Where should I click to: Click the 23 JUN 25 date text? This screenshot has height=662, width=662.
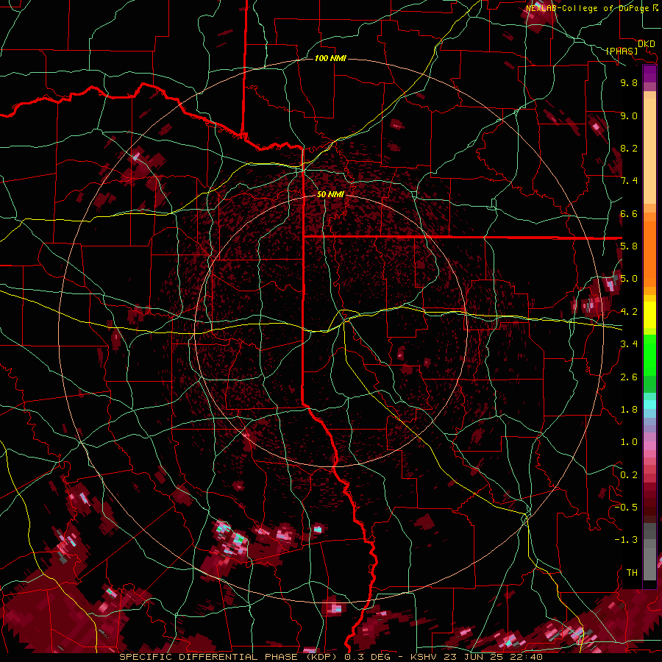tap(471, 657)
